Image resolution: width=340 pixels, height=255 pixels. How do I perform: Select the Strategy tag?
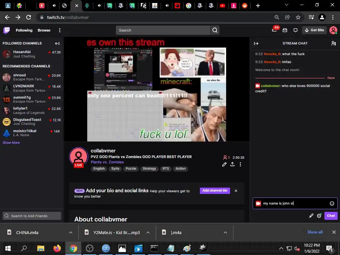pyautogui.click(x=149, y=169)
